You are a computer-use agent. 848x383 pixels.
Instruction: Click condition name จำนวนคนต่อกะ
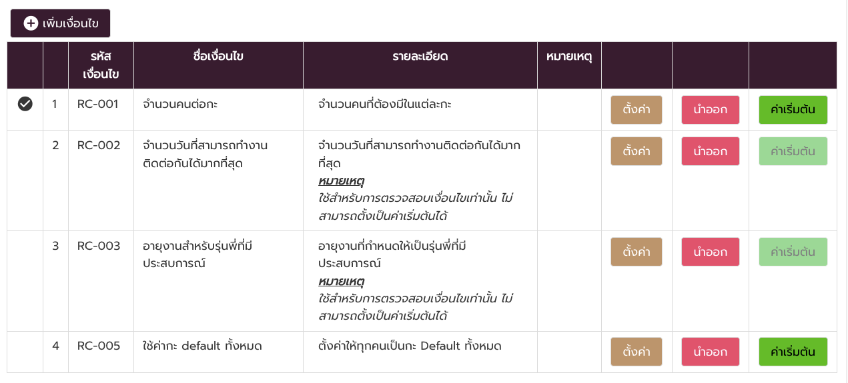180,105
